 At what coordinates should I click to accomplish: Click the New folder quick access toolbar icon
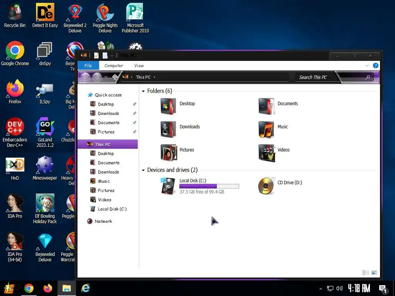pyautogui.click(x=105, y=55)
